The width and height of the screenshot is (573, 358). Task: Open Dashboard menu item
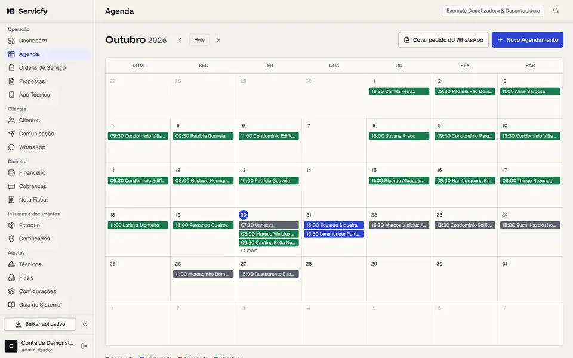(x=49, y=41)
